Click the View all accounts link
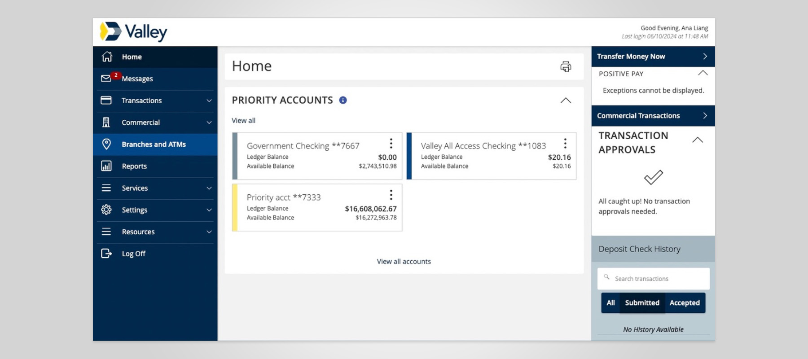This screenshot has width=808, height=359. [404, 262]
